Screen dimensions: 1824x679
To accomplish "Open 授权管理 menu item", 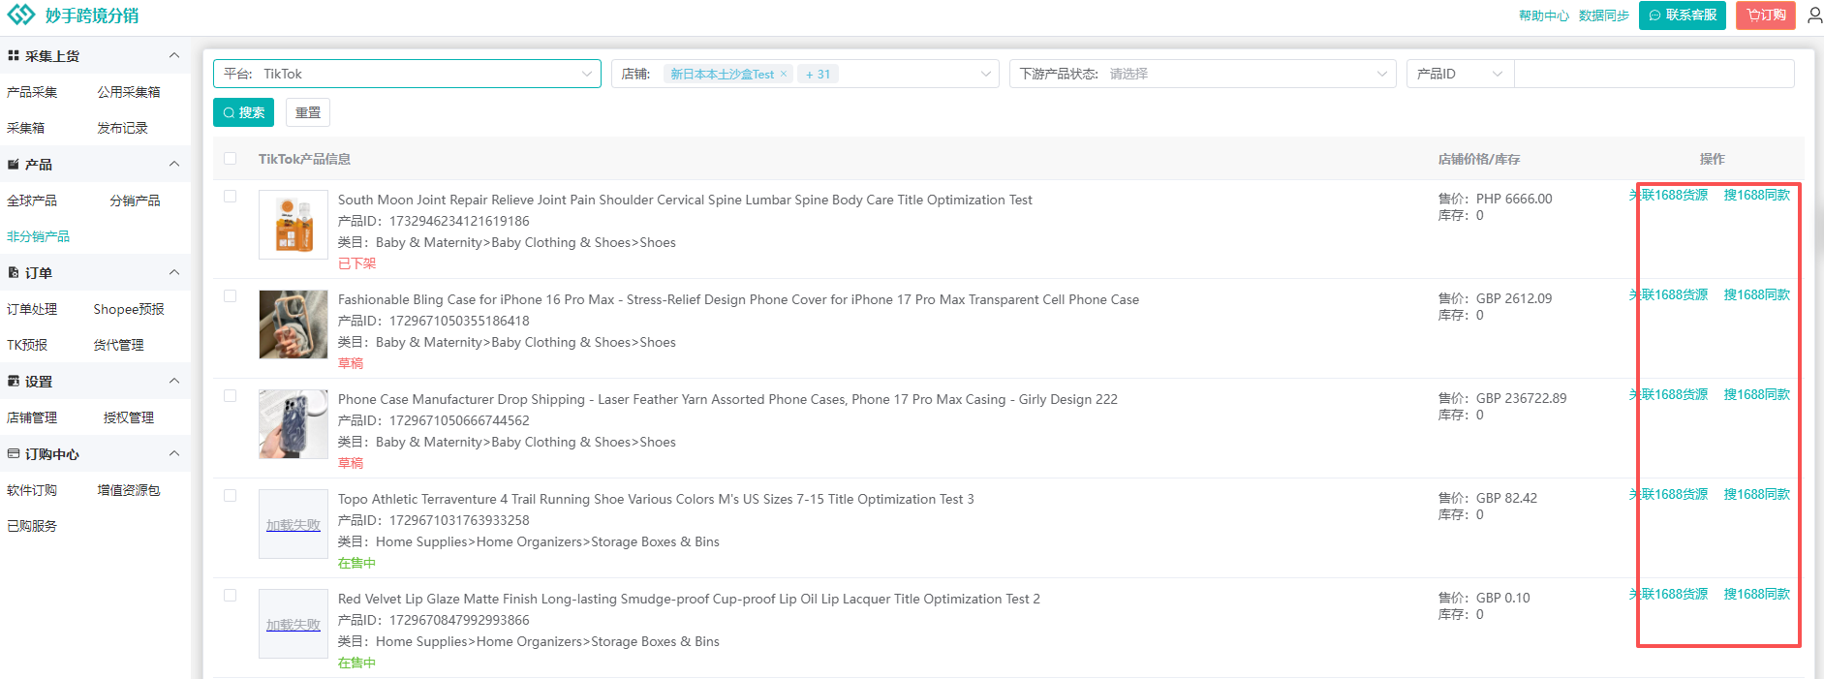I will [x=129, y=417].
